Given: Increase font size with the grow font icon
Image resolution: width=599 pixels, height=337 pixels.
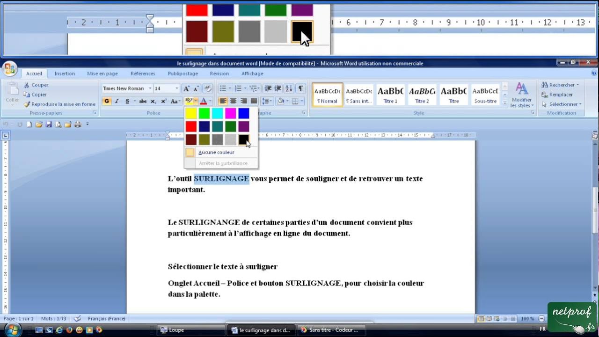Looking at the screenshot, I should pyautogui.click(x=186, y=88).
